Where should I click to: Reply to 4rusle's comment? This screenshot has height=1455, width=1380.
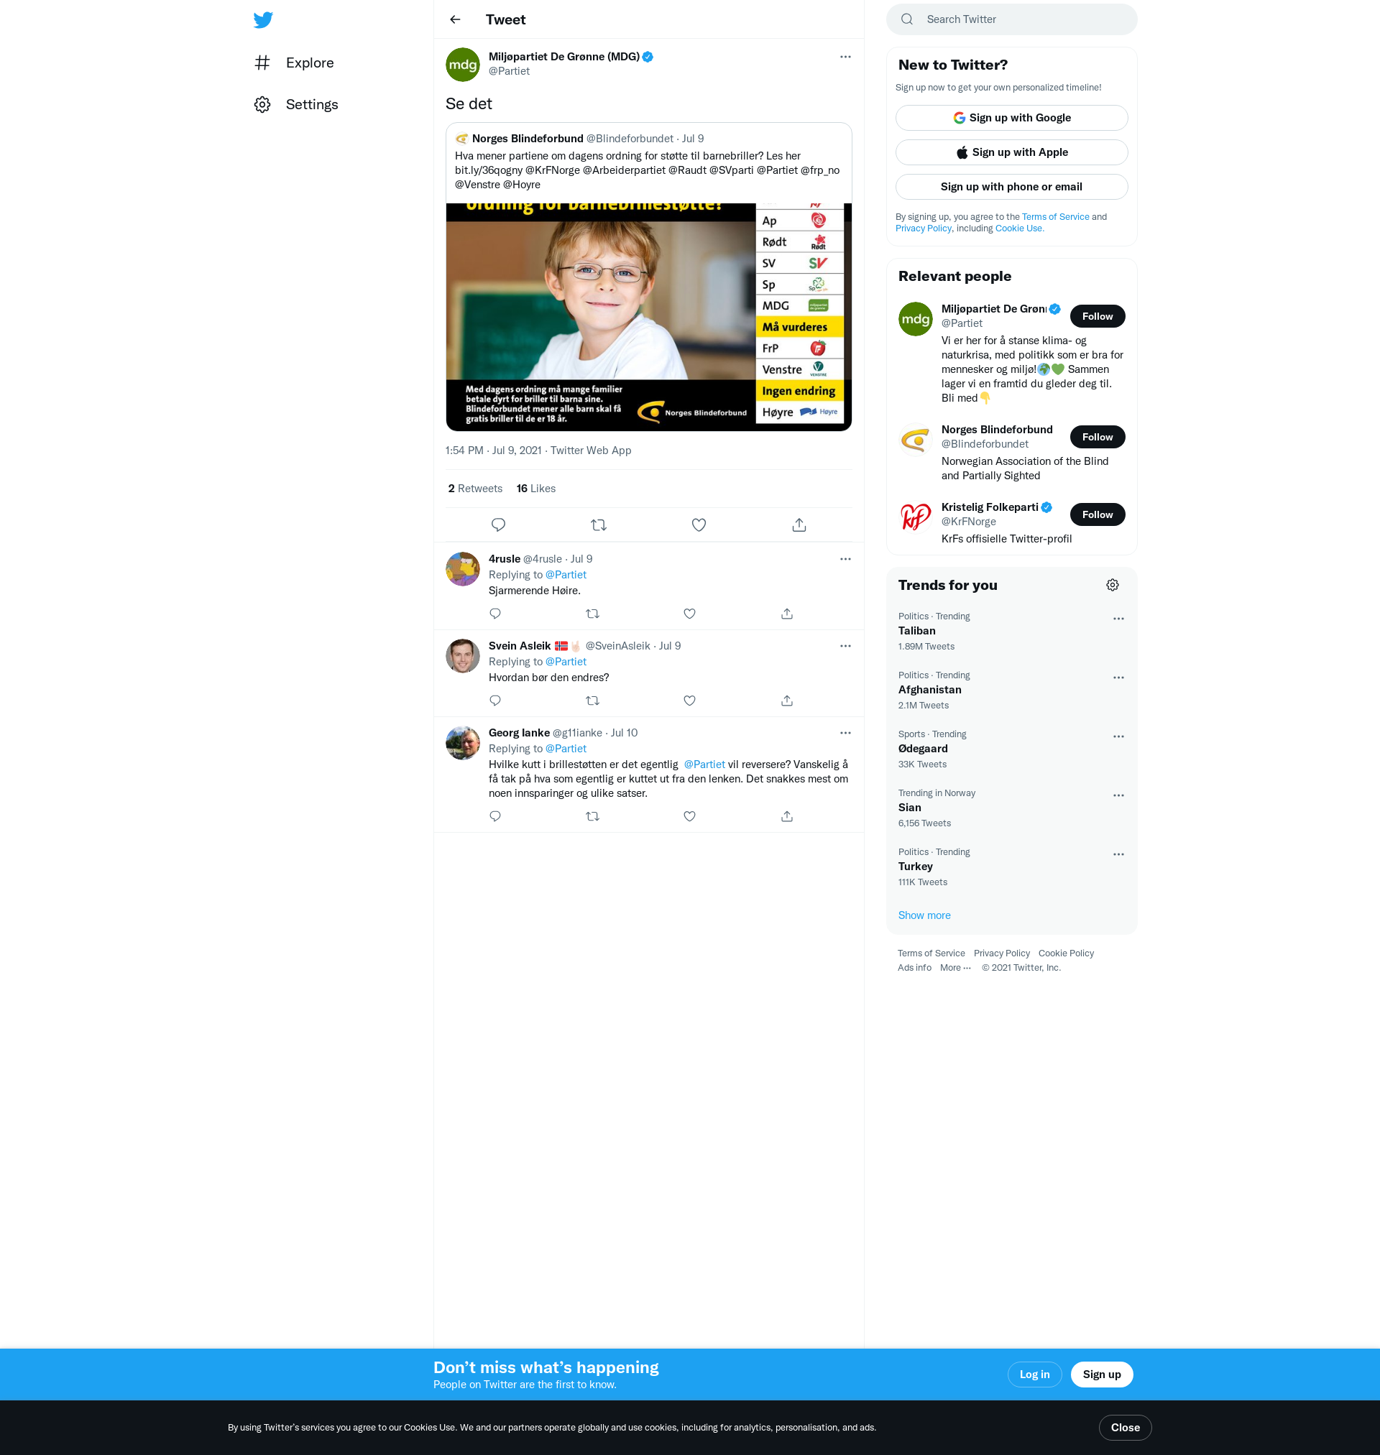495,614
